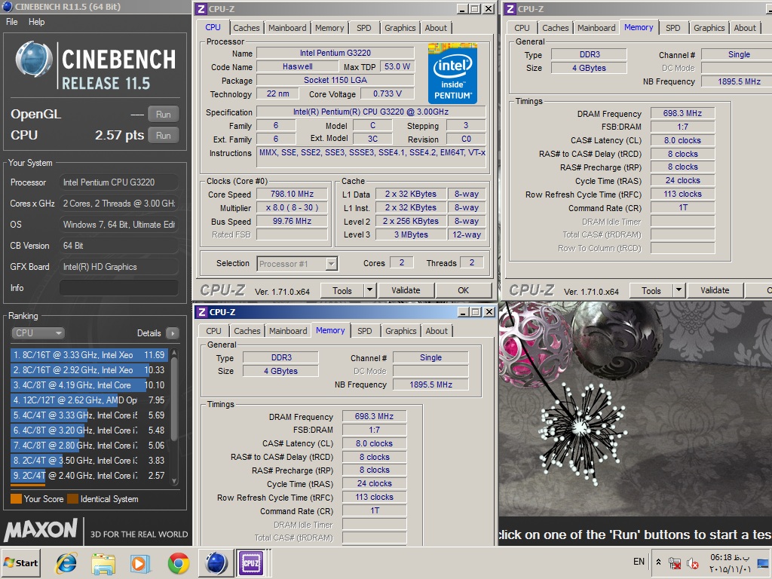Screen dimensions: 772x579
Task: Select About tab in bottom CPU-Z window
Action: point(437,332)
